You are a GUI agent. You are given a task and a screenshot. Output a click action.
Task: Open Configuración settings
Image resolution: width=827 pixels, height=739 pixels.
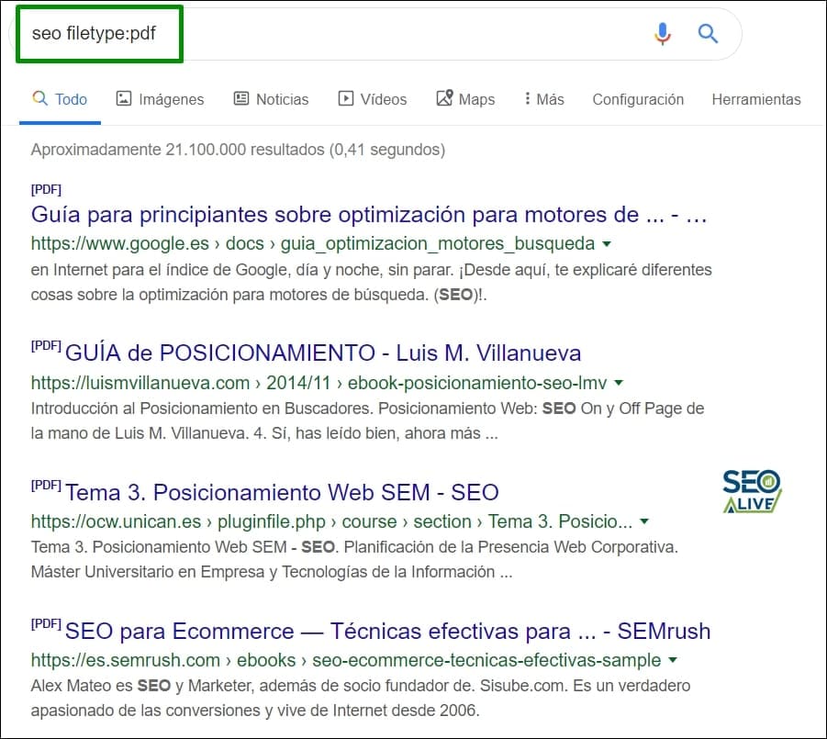638,99
